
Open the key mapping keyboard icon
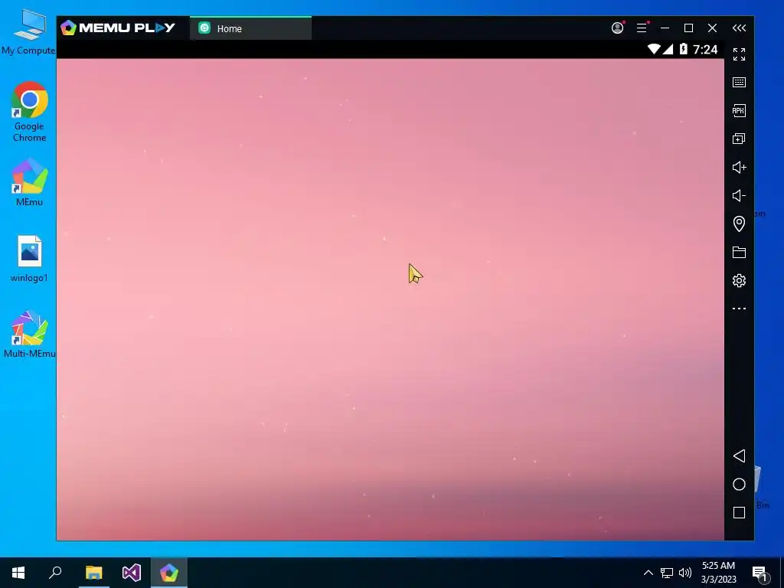point(739,83)
